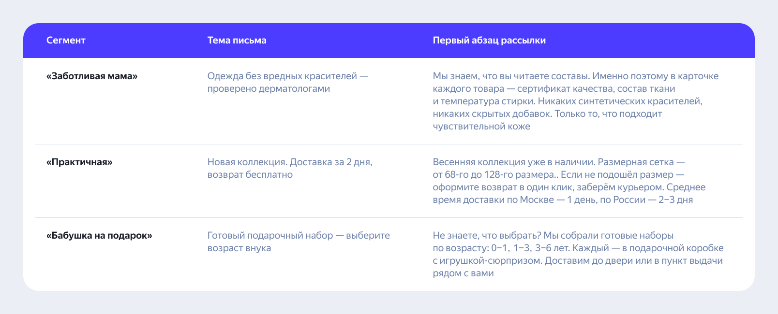Click the text «возраст внука»
Image resolution: width=778 pixels, height=314 pixels.
point(239,248)
